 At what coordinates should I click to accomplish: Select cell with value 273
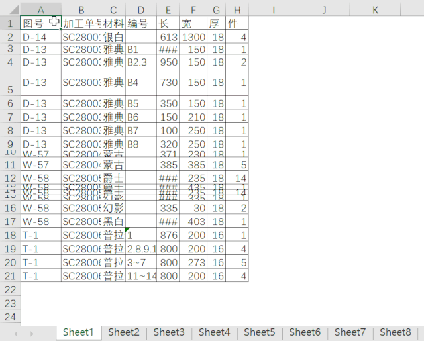[193, 262]
